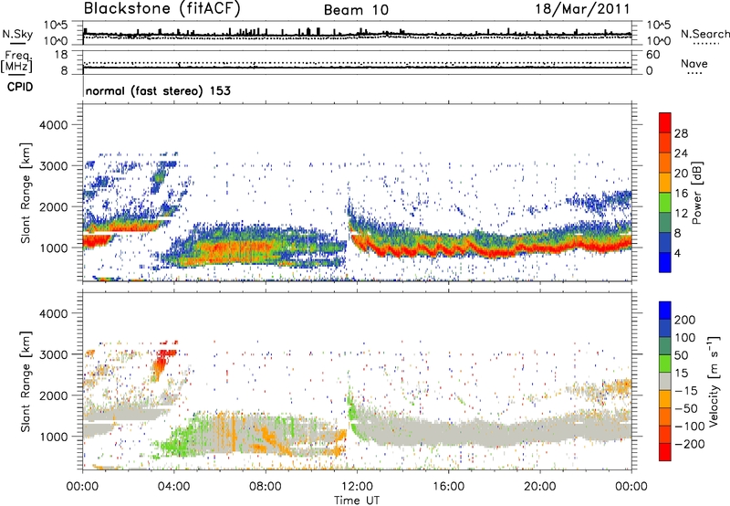Select the "N.Sky" legend label
The height and width of the screenshot is (506, 730).
17,34
